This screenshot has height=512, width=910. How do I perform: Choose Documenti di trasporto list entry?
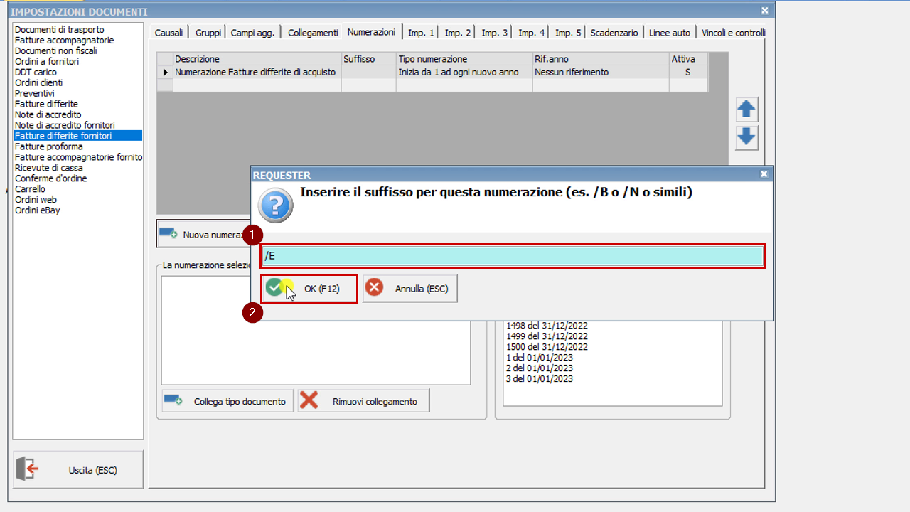point(59,29)
